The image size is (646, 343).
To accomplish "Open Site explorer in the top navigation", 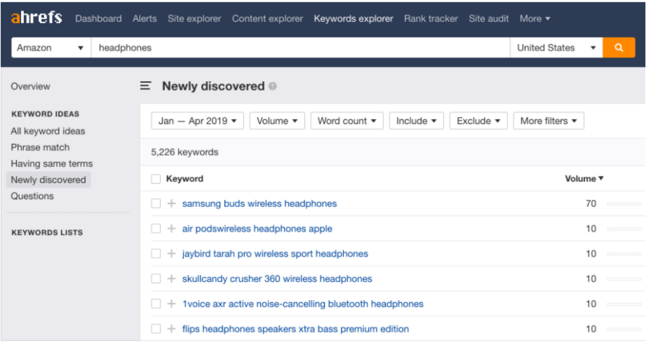I will tap(195, 18).
